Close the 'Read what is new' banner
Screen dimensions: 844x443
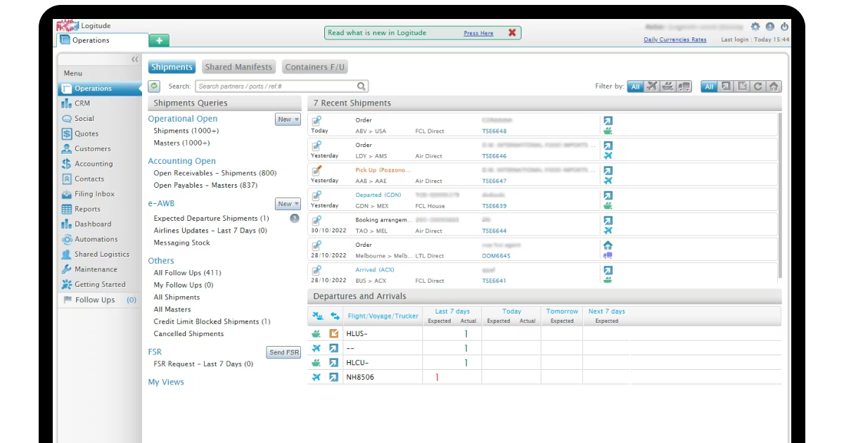coord(512,32)
